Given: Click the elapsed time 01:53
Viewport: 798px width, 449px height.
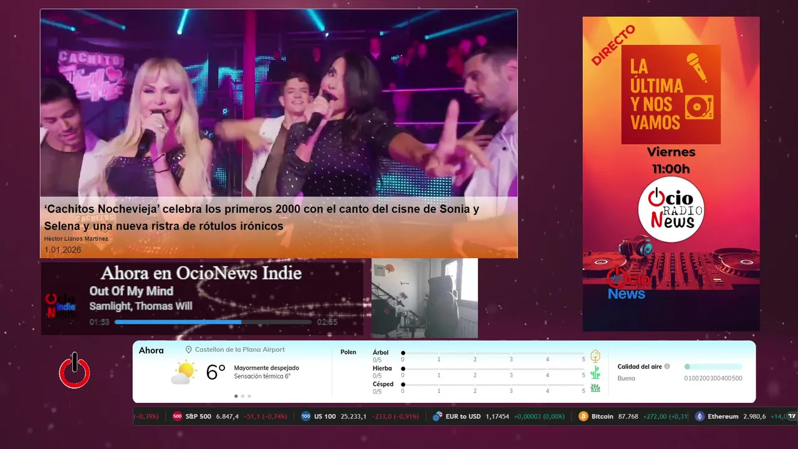Looking at the screenshot, I should pyautogui.click(x=99, y=322).
